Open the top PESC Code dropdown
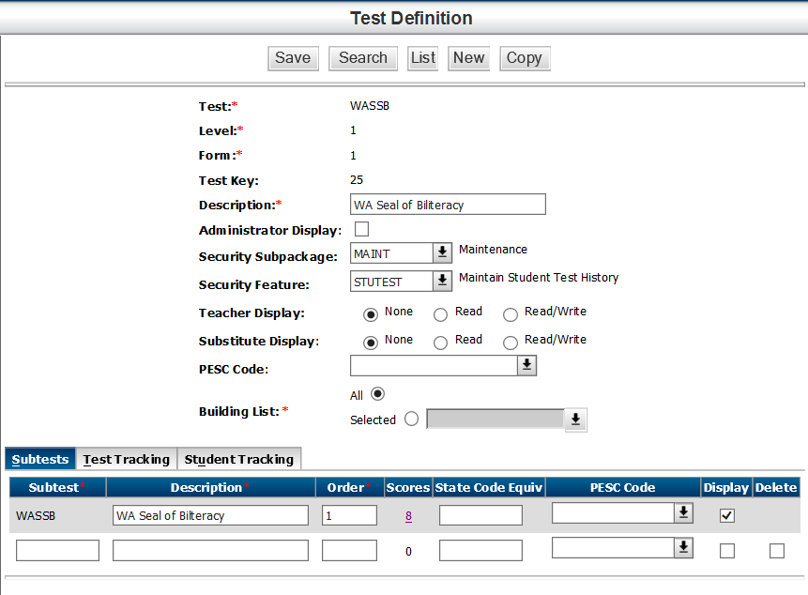 527,366
